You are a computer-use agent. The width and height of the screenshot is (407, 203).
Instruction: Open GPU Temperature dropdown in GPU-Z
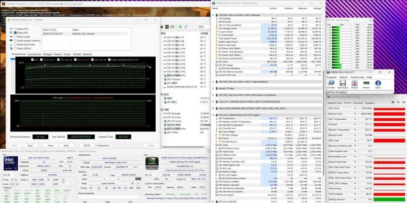[x=355, y=119]
